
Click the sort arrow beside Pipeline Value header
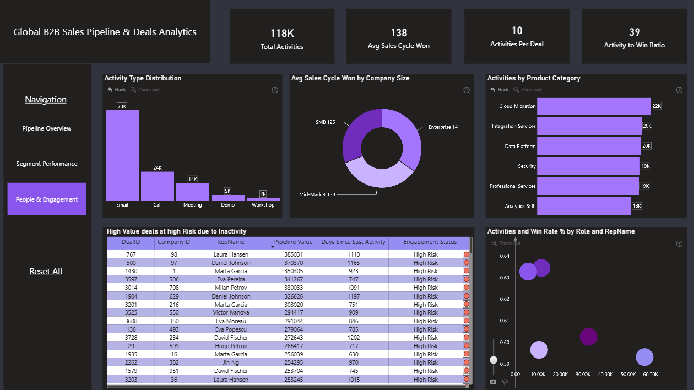tap(272, 247)
